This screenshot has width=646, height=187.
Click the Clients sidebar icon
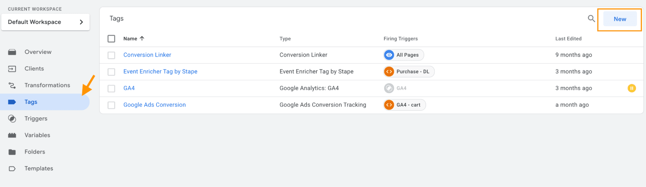[x=12, y=69]
